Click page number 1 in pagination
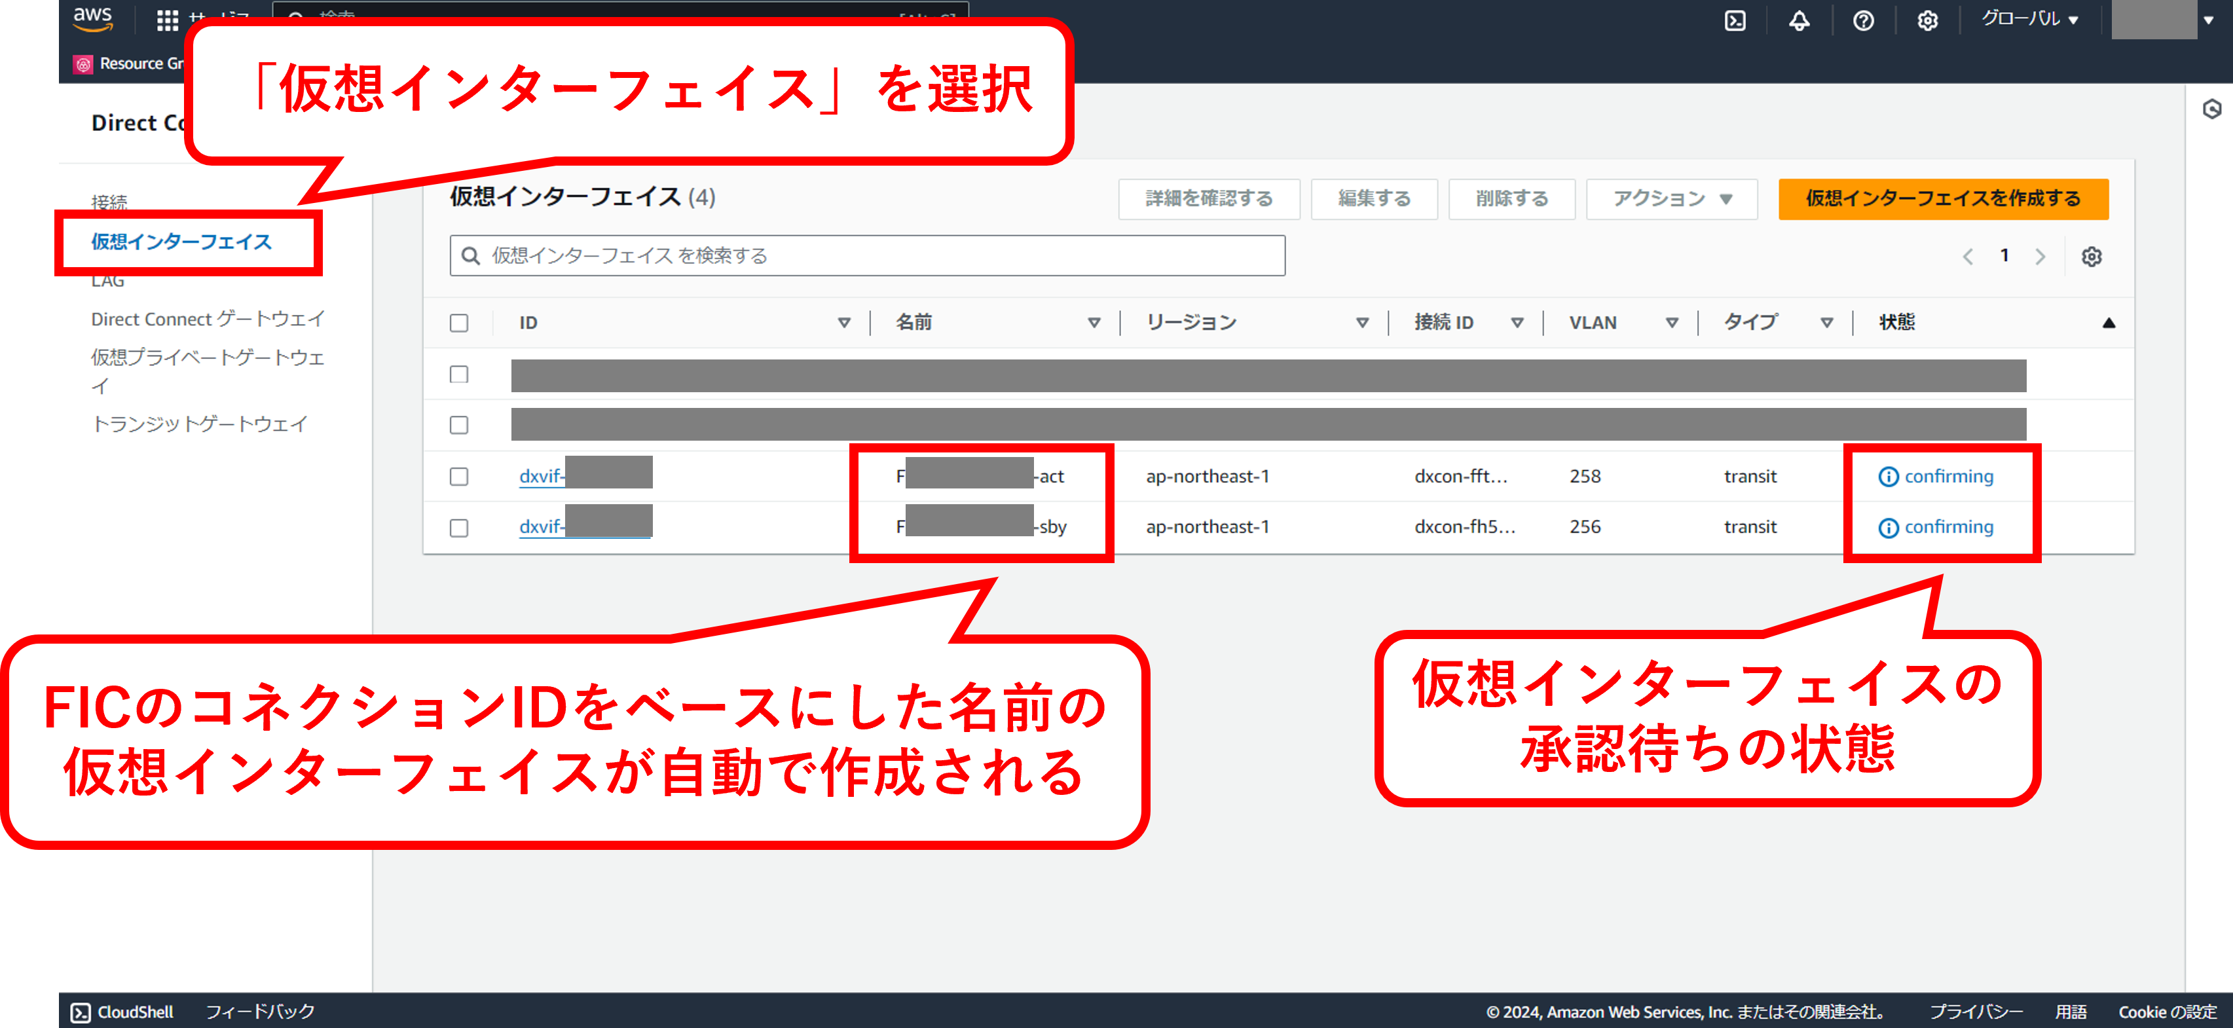 tap(2004, 256)
